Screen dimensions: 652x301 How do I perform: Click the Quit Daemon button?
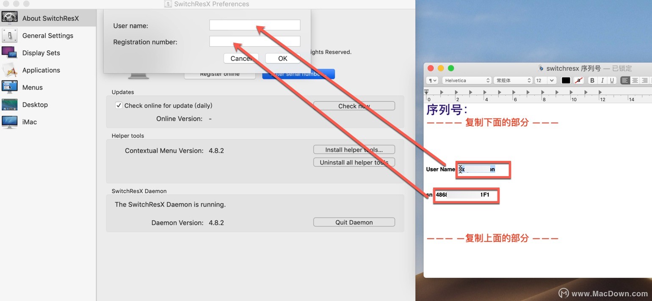[354, 222]
